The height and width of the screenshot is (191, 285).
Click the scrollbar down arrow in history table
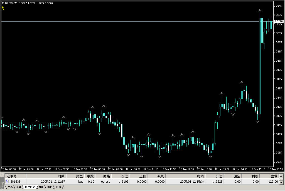[281, 182]
